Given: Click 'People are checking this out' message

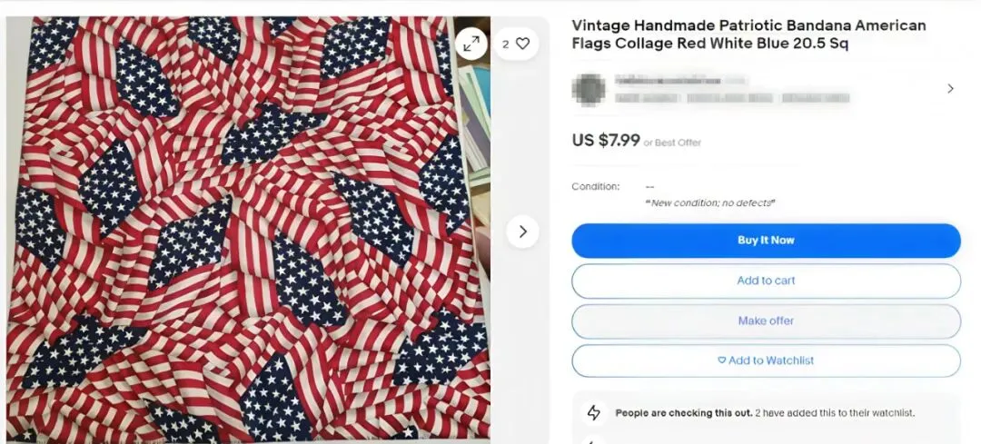Looking at the screenshot, I should click(x=684, y=413).
